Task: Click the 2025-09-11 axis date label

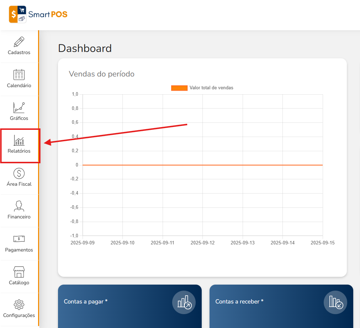Action: pos(163,243)
